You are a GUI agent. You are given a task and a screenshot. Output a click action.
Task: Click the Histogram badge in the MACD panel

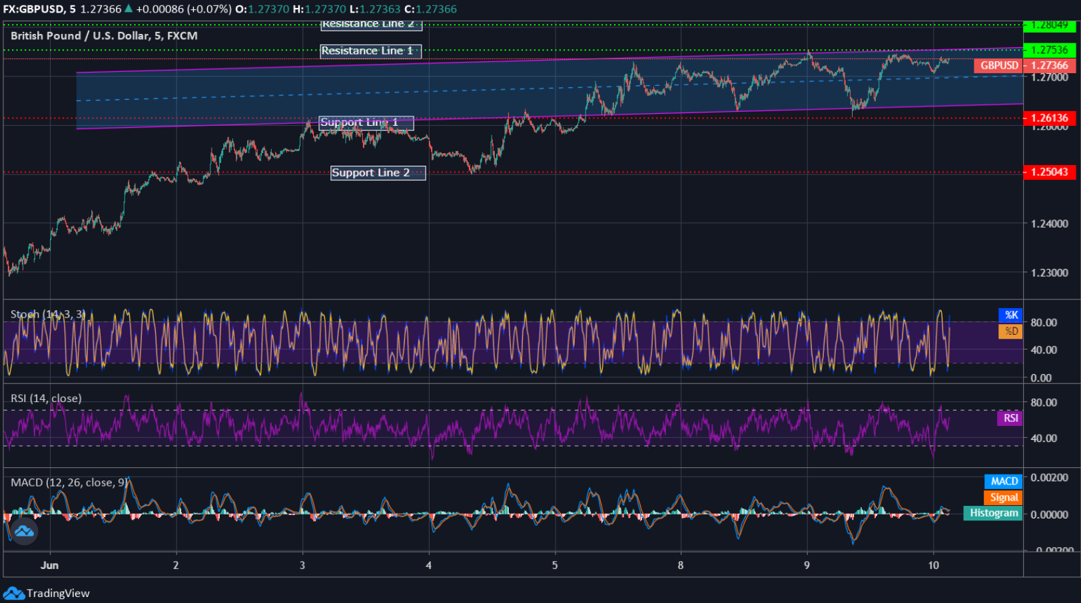coord(992,513)
